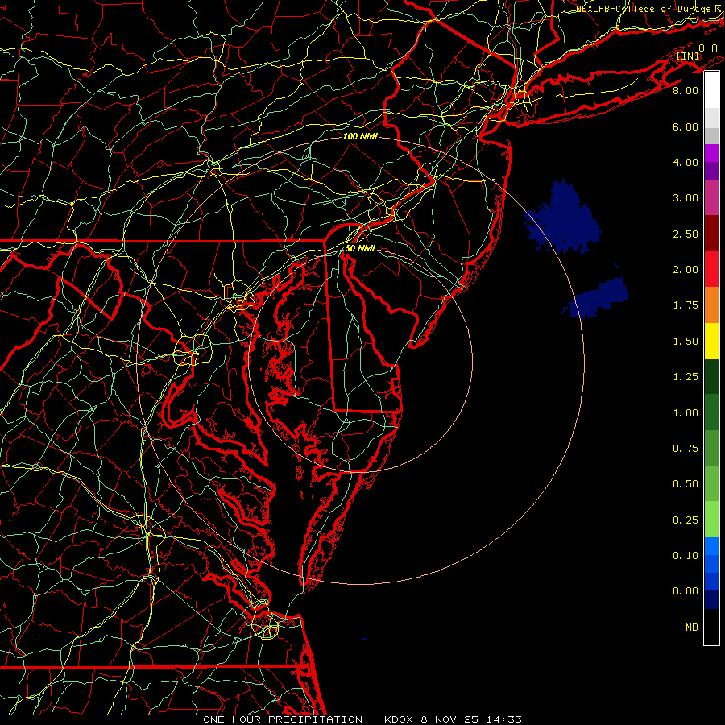
Task: Click the 6.00 legend label
Action: pos(686,126)
